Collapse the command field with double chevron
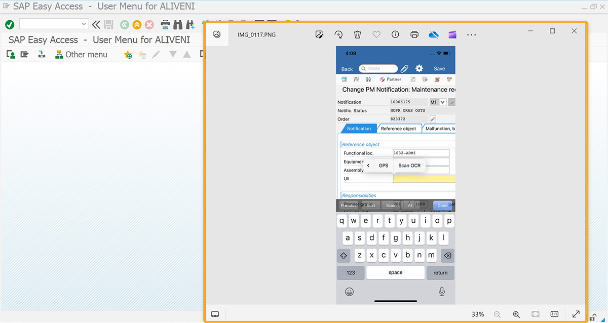The width and height of the screenshot is (608, 323). (x=96, y=24)
